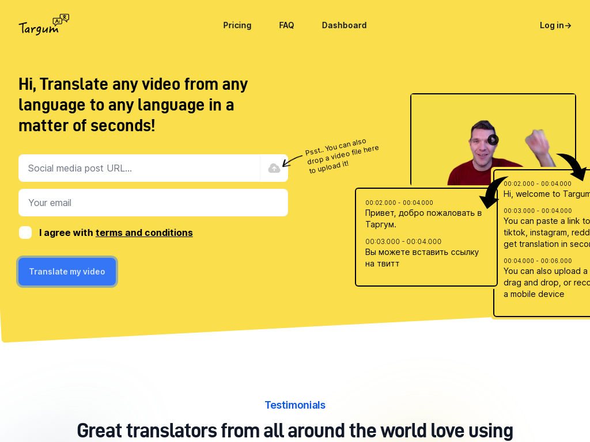
Task: Focus the Your email field
Action: coord(153,203)
